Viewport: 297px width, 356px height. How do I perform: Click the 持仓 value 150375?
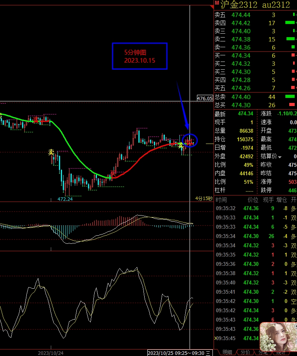pyautogui.click(x=245, y=139)
